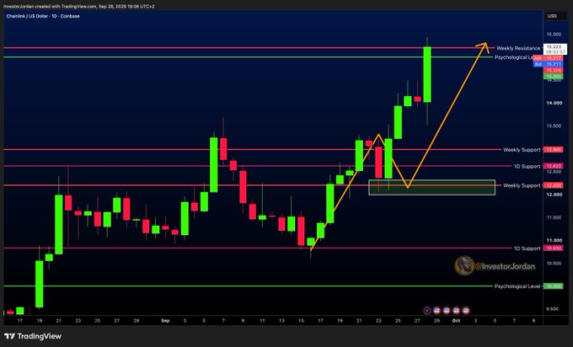This screenshot has height=347, width=573.
Task: Select the '1D Support' label at 12.620
Action: 527,166
